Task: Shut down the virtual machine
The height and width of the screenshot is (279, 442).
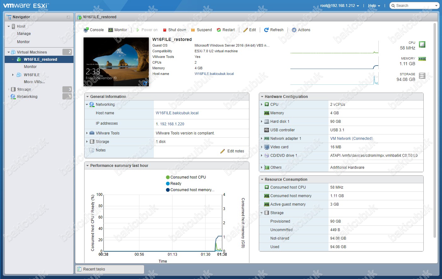Action: 174,30
